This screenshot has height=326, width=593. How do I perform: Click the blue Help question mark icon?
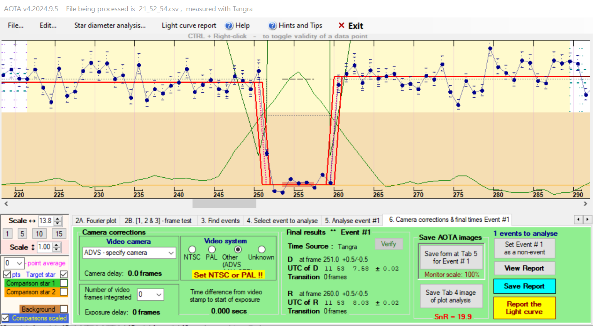click(x=229, y=26)
